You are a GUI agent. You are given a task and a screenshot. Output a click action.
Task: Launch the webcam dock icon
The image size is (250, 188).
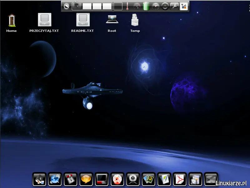(133, 179)
